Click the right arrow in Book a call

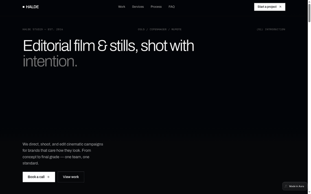point(48,177)
